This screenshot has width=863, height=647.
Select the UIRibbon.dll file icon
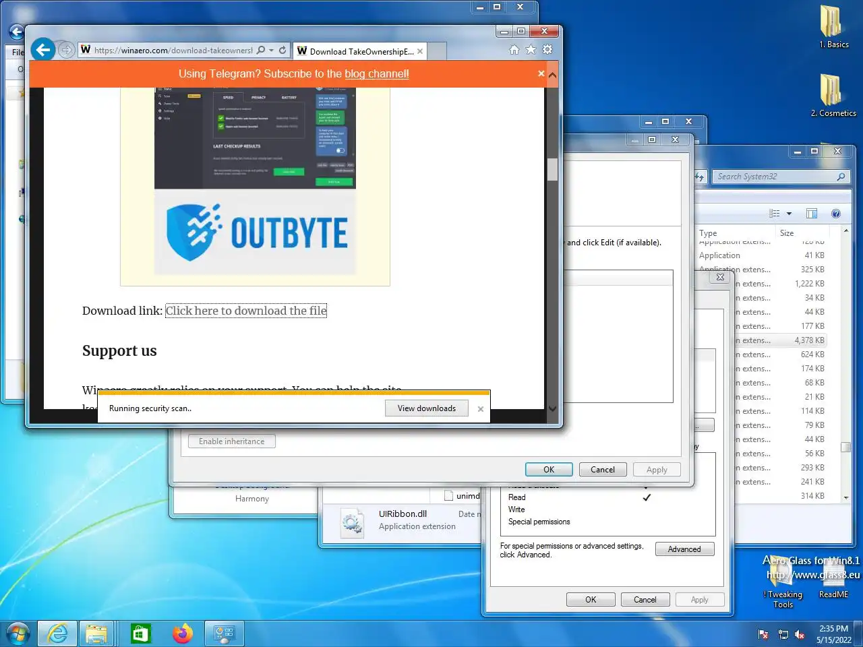352,523
